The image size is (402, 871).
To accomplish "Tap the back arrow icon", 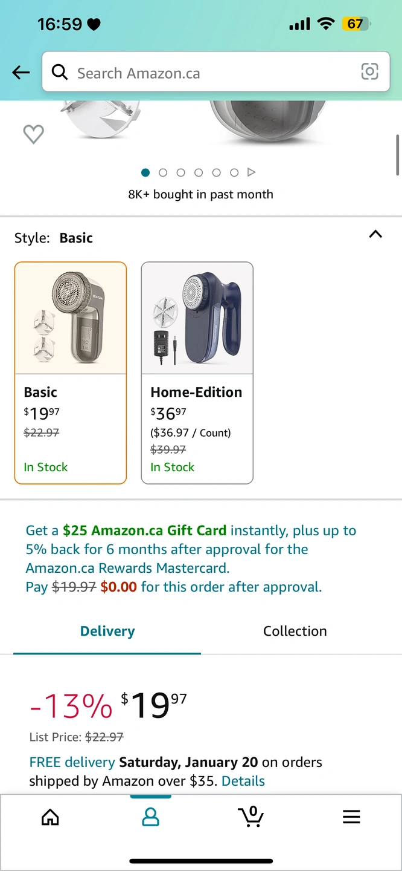I will click(21, 73).
